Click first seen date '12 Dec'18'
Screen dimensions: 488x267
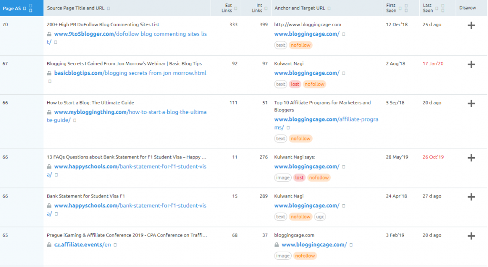pyautogui.click(x=396, y=25)
